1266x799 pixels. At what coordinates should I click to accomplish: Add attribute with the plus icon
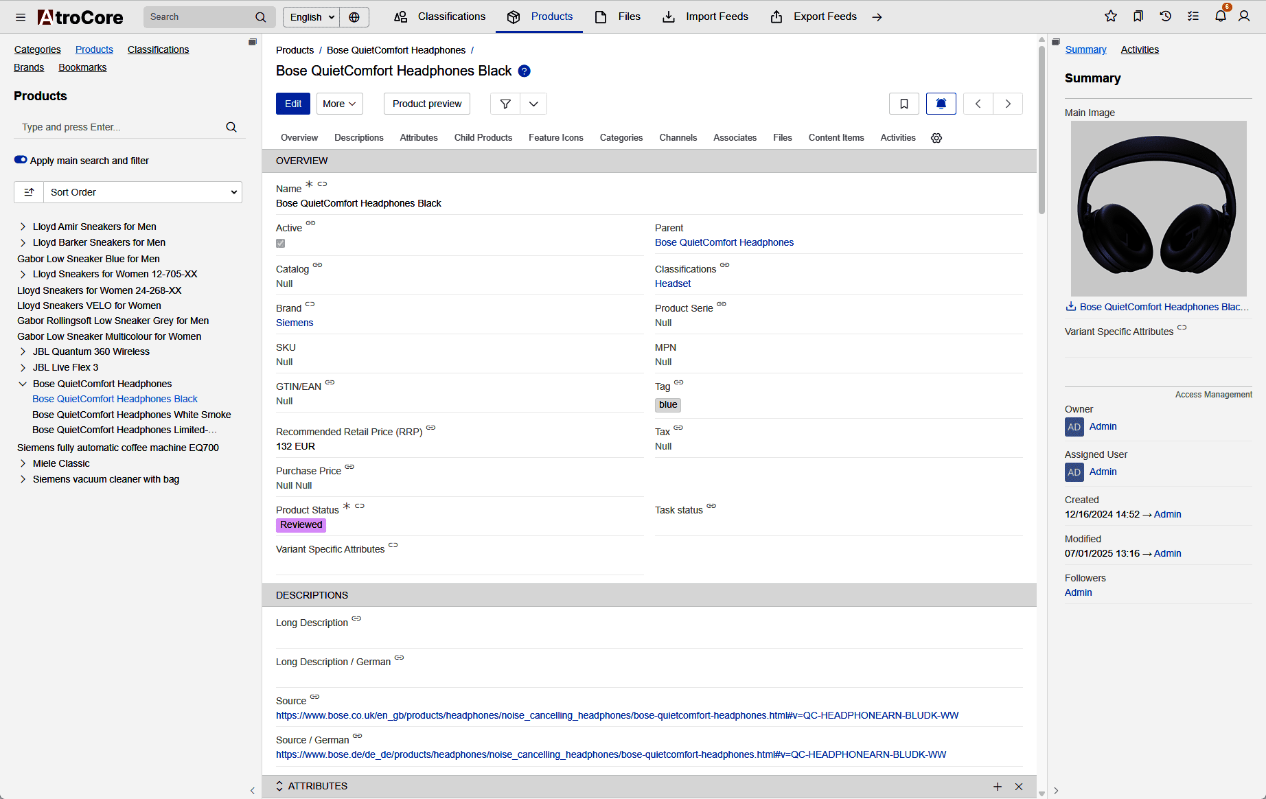[x=998, y=787]
